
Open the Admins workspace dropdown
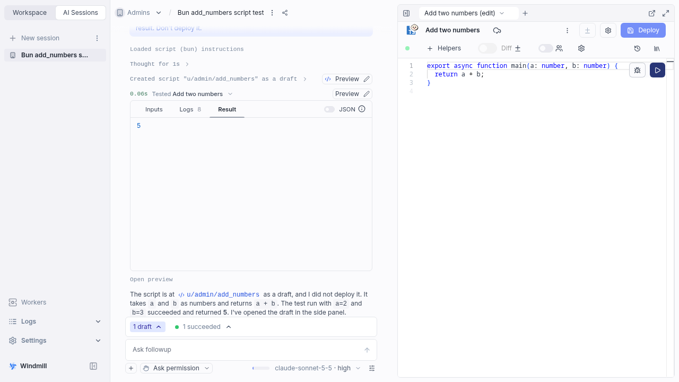[139, 13]
